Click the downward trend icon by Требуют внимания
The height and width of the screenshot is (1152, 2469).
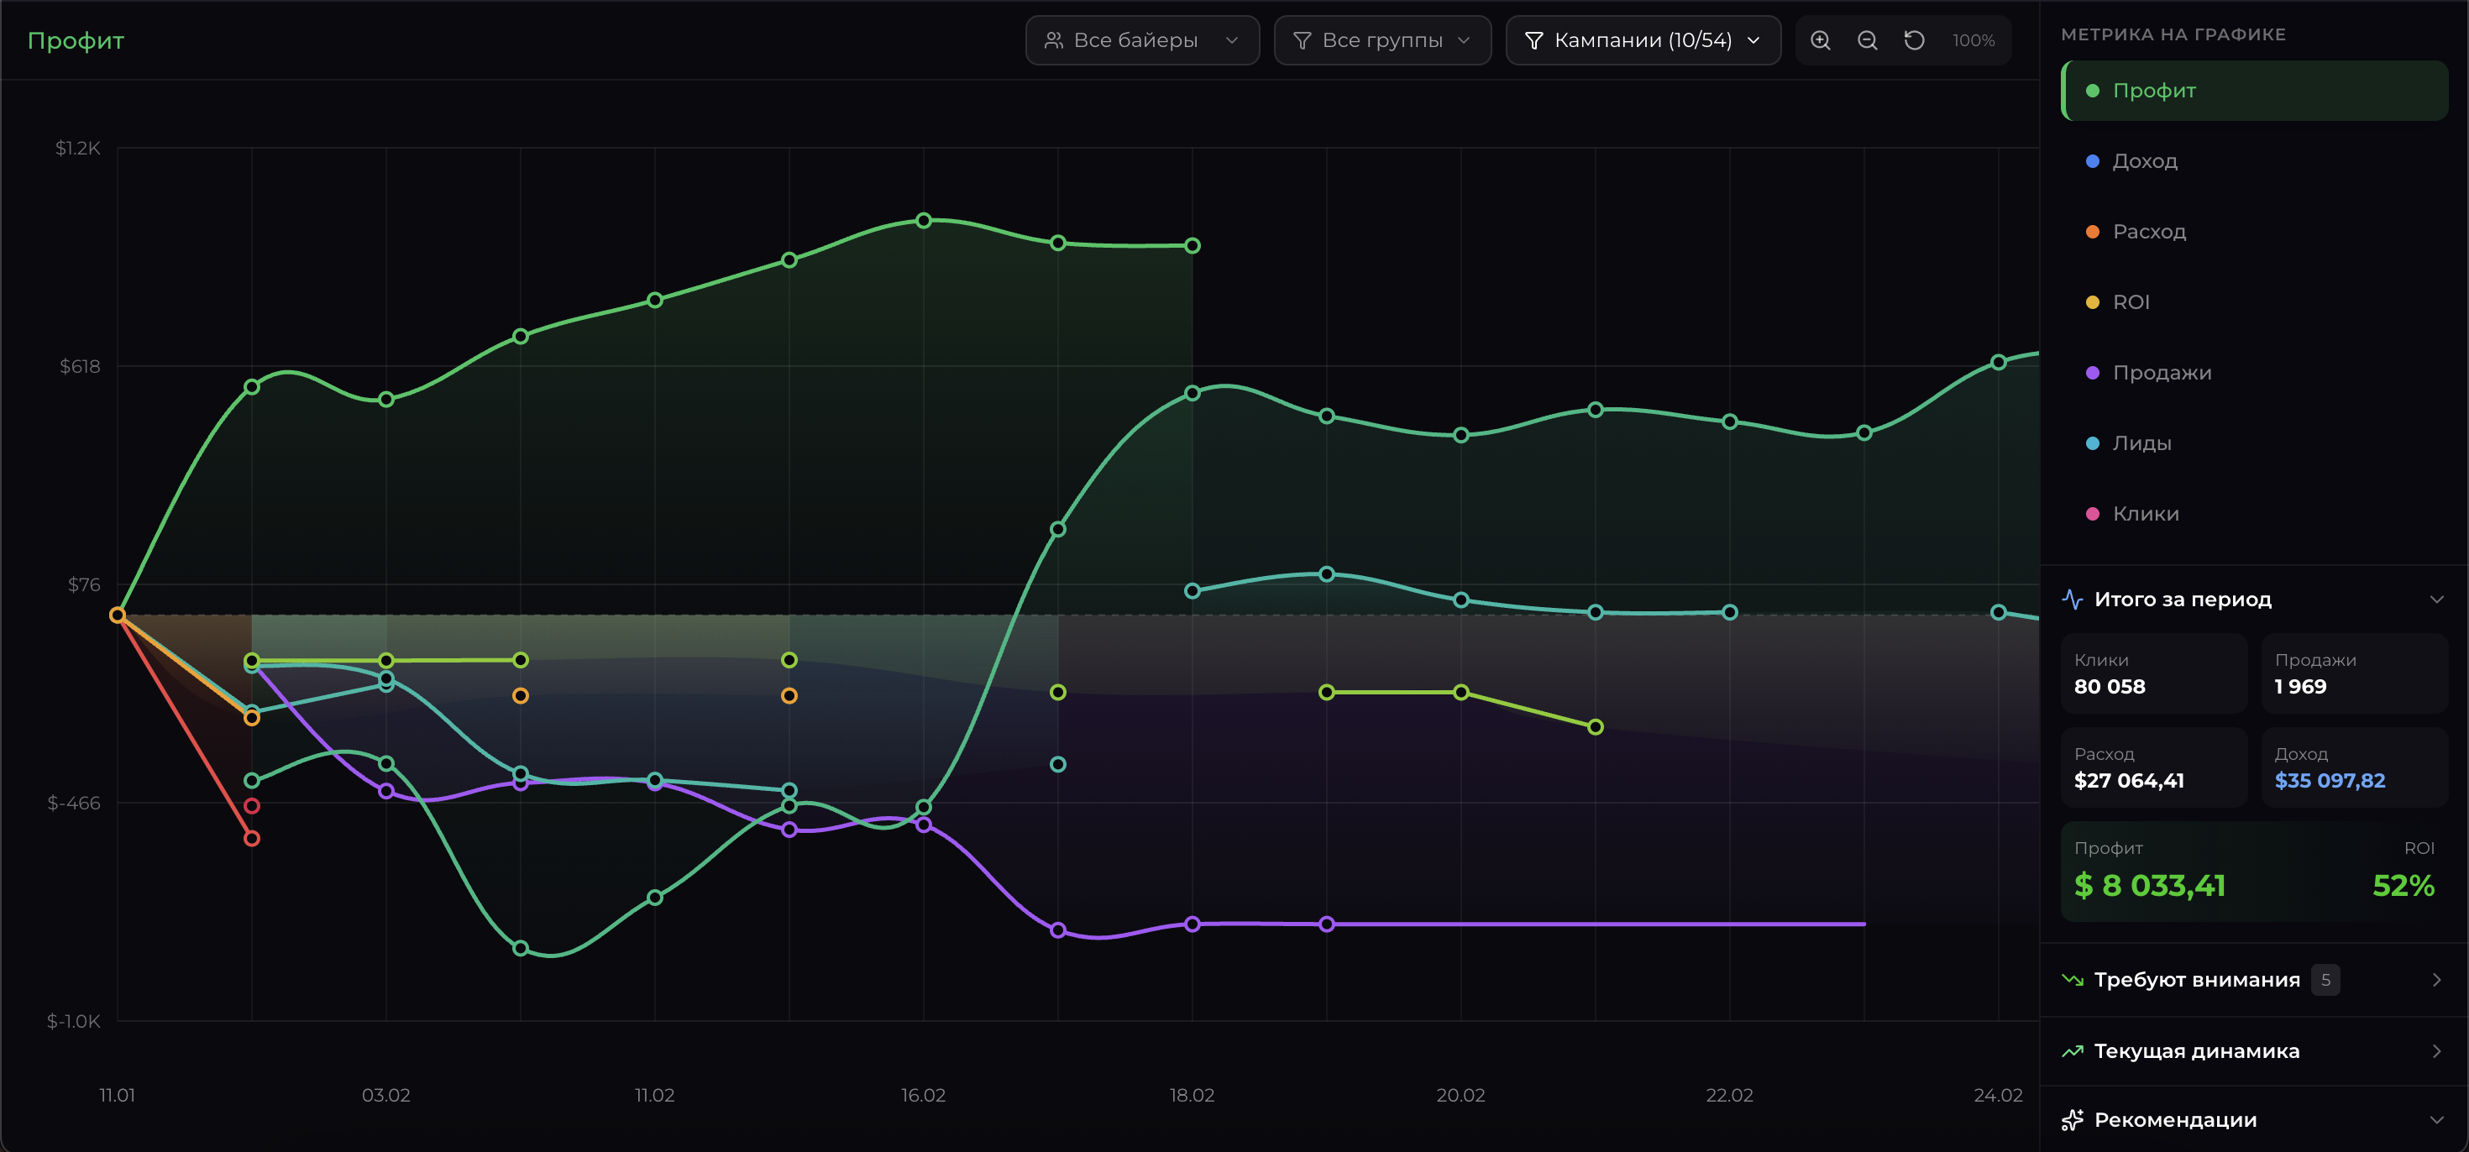[2073, 980]
